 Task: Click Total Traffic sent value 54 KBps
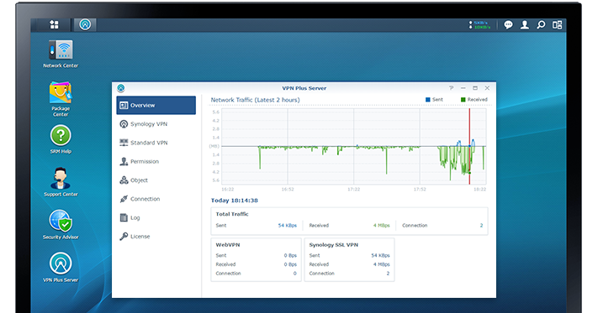(287, 226)
